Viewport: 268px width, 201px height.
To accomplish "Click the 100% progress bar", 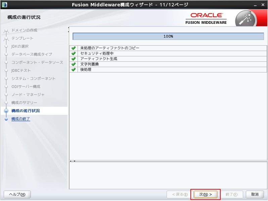I will [x=168, y=36].
